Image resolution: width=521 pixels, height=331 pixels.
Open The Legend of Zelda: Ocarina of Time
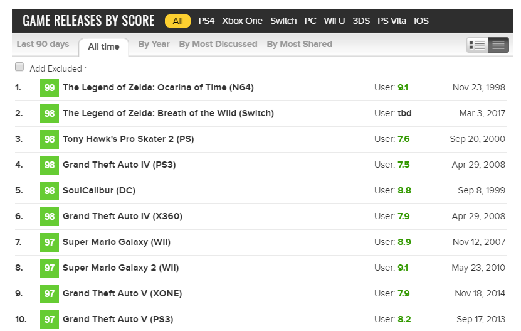click(158, 87)
